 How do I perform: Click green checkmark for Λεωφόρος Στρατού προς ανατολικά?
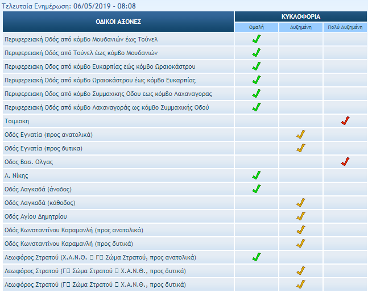point(256,257)
